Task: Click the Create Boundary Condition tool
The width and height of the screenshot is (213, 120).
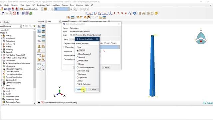Action: (39, 31)
